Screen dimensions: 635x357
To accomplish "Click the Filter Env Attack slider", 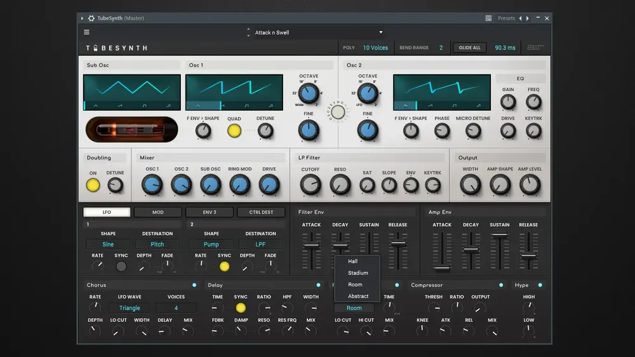I will (x=311, y=251).
